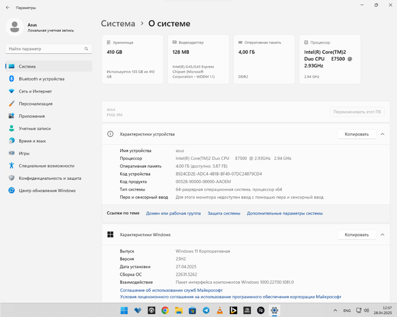Click the device characteristics info icon
The height and width of the screenshot is (317, 397).
[111, 134]
